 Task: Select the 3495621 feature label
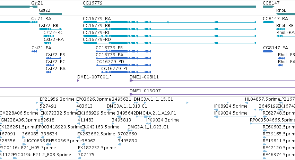(x=122, y=99)
